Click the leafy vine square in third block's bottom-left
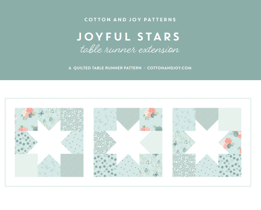This screenshot has width=261, height=210. 184,165
